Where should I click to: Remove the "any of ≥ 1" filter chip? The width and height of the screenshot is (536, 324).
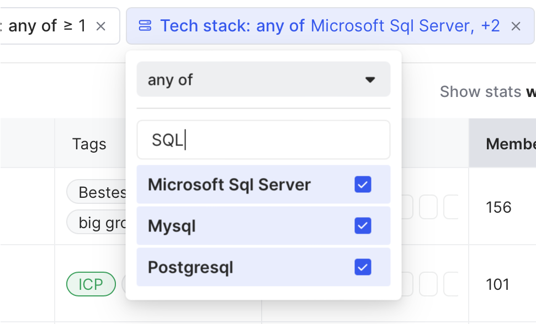pyautogui.click(x=100, y=26)
